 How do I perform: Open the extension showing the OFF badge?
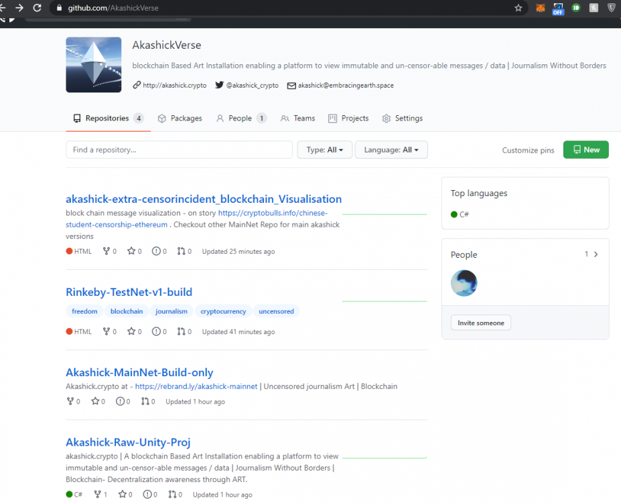pyautogui.click(x=558, y=9)
